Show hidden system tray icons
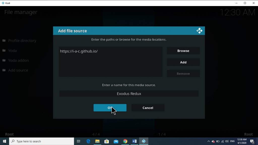258x145 pixels. point(208,141)
